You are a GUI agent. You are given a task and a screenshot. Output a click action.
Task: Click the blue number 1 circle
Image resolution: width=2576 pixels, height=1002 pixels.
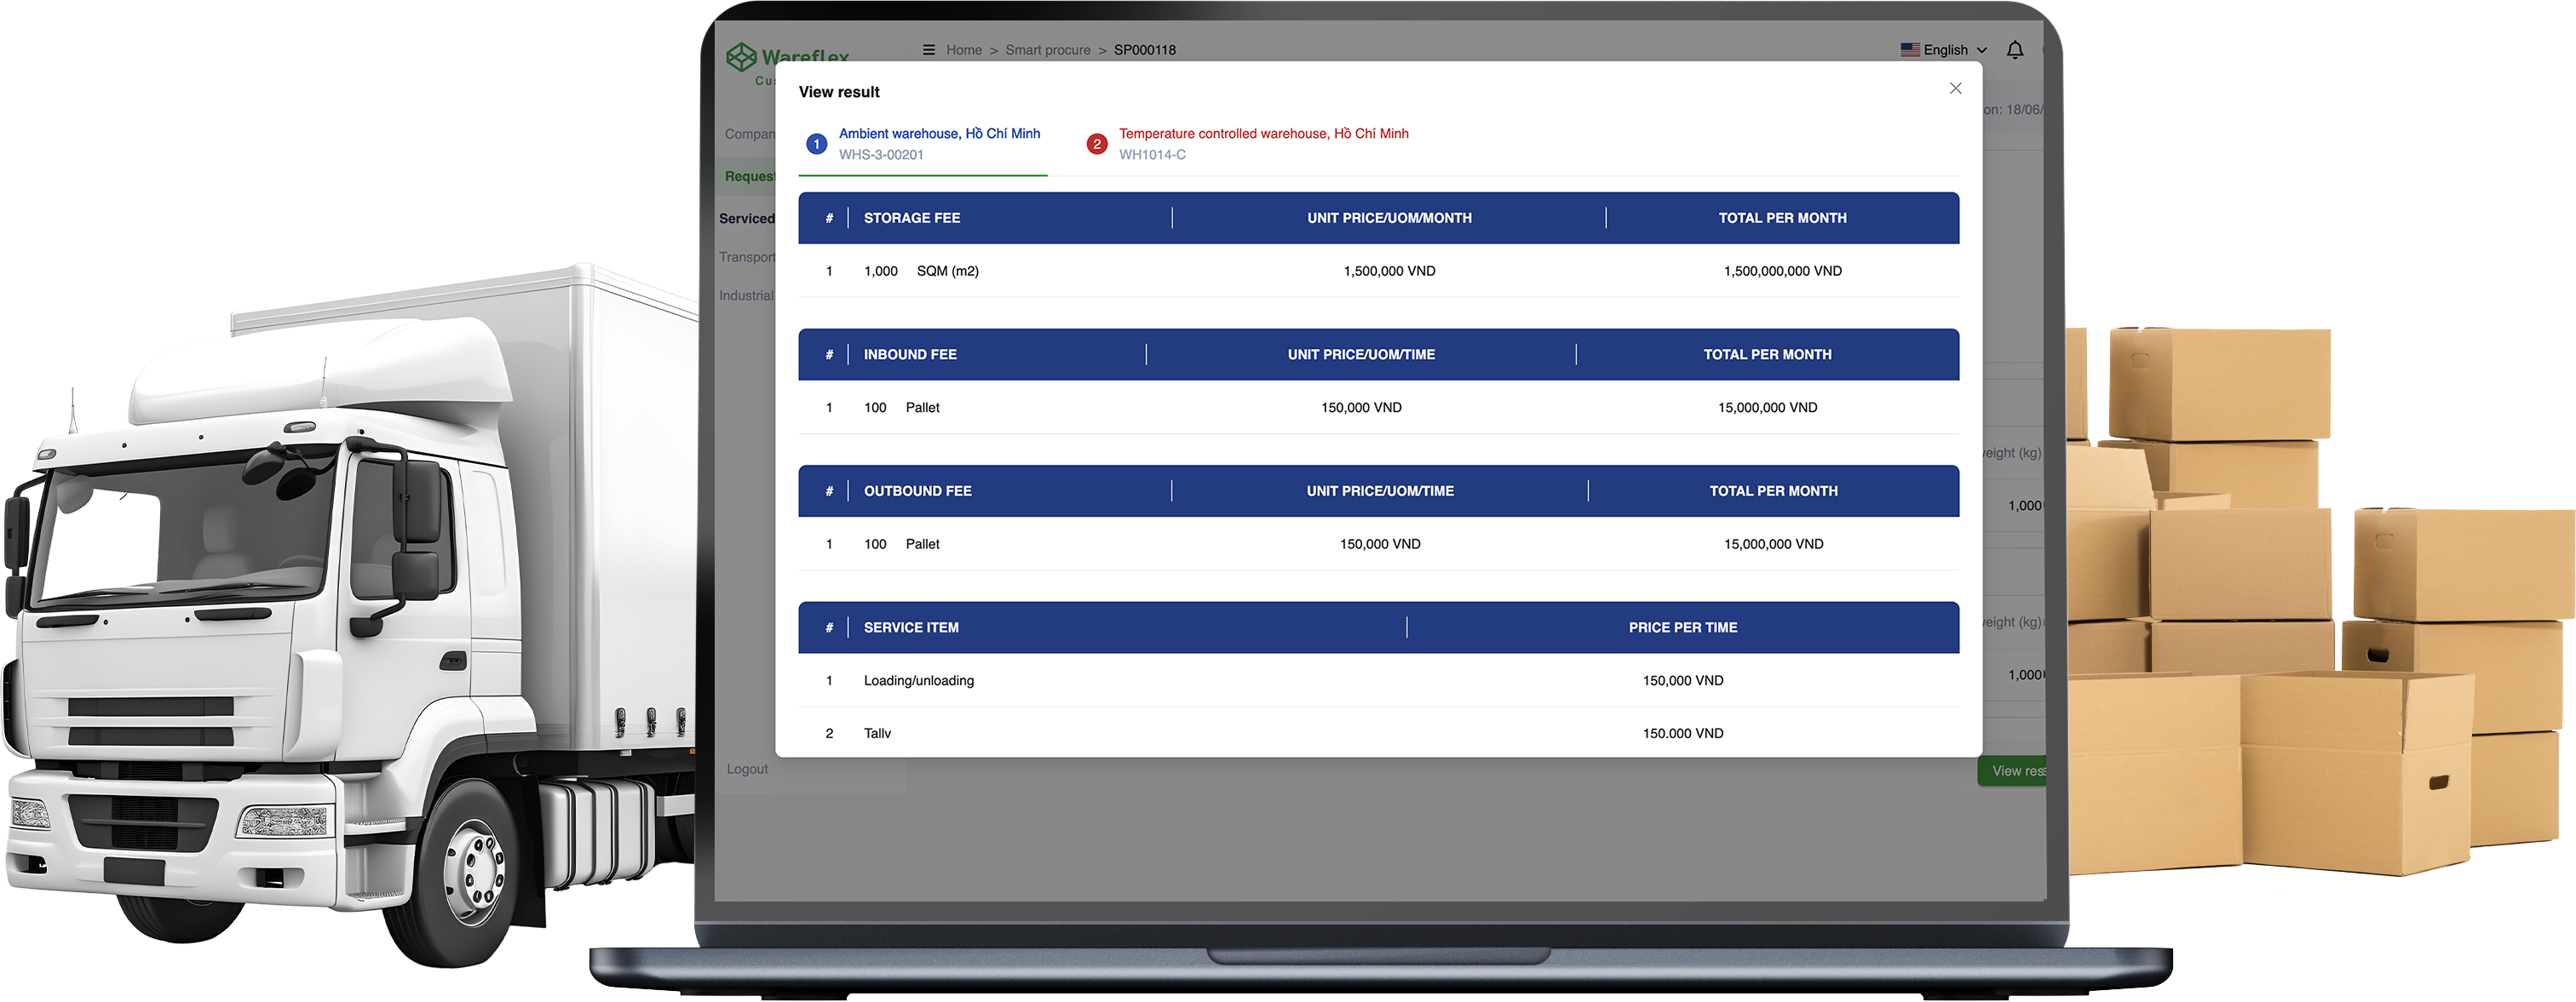[816, 144]
